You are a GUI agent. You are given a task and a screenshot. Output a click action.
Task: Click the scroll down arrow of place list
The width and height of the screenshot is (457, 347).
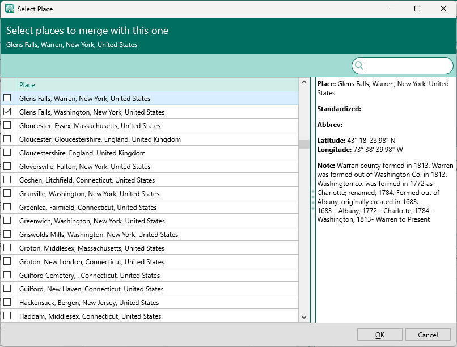tap(304, 318)
